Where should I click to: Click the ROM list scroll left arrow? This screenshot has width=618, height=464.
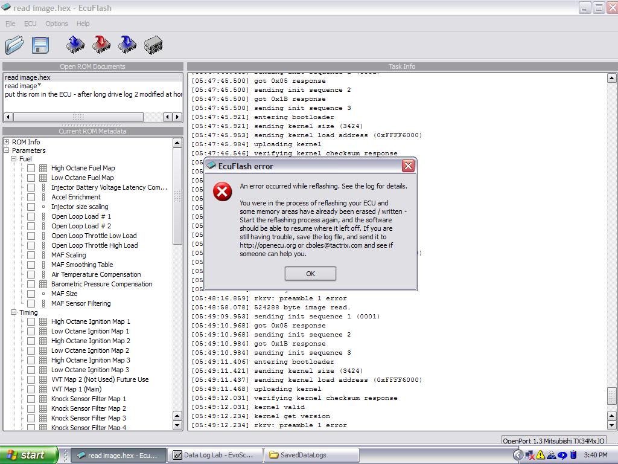(x=8, y=117)
